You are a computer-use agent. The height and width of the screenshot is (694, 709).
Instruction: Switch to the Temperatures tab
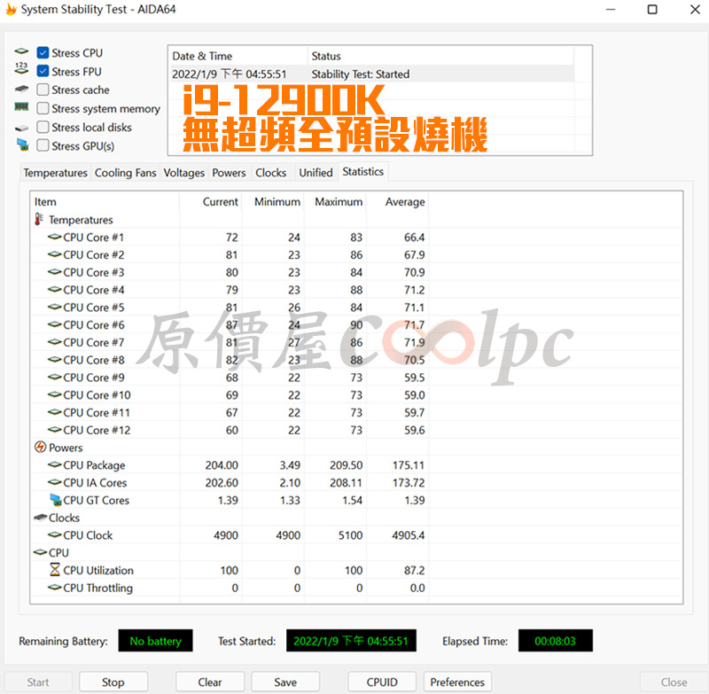click(55, 173)
